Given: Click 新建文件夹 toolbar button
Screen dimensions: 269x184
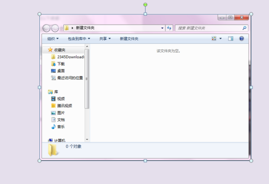Looking at the screenshot, I should coord(129,39).
